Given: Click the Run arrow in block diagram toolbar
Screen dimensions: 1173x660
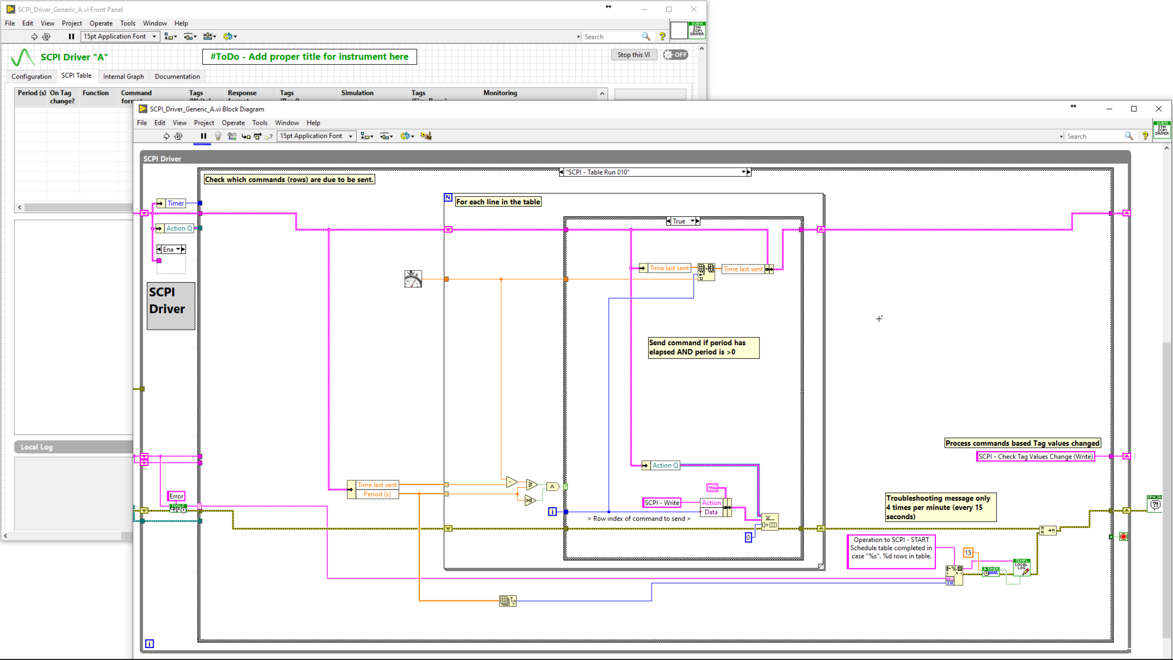Looking at the screenshot, I should (x=166, y=136).
